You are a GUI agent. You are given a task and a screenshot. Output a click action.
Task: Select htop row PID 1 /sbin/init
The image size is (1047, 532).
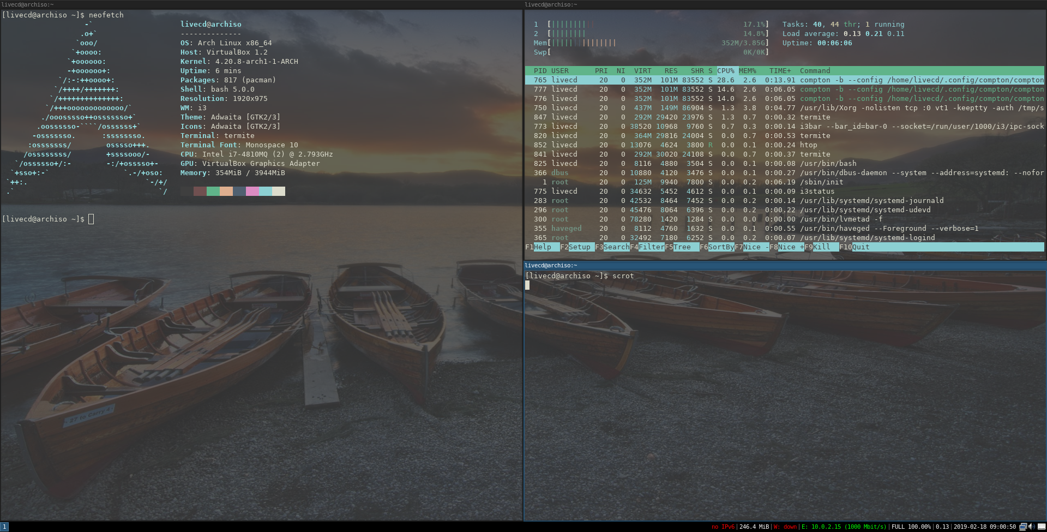[x=785, y=182]
